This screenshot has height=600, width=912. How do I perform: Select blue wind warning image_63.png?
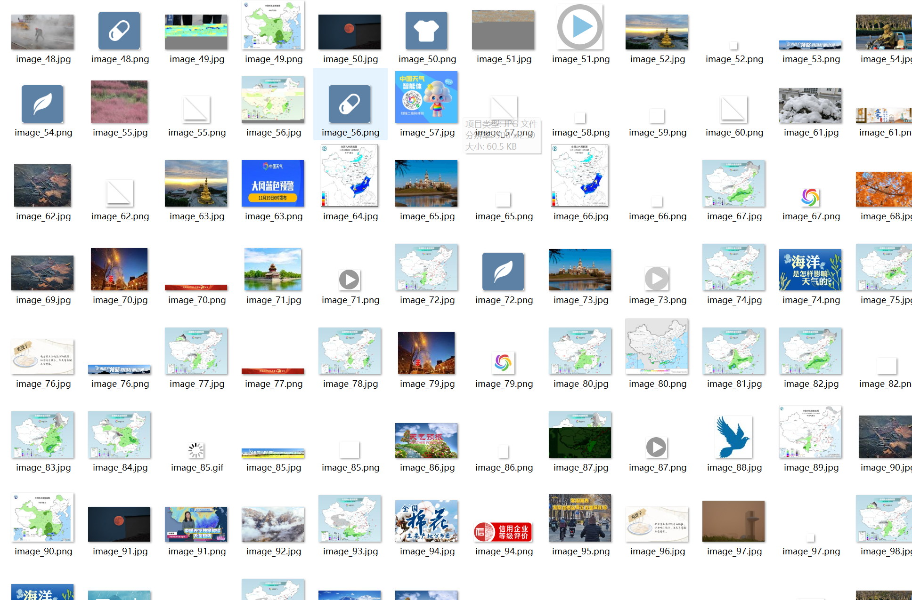pyautogui.click(x=273, y=184)
